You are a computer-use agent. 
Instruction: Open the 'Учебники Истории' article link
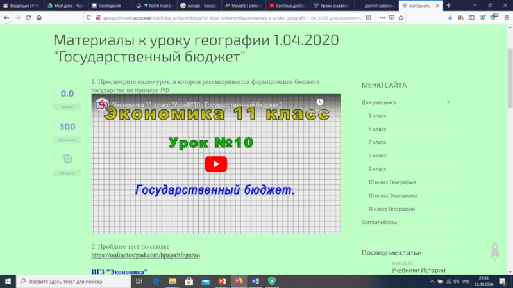pos(418,270)
